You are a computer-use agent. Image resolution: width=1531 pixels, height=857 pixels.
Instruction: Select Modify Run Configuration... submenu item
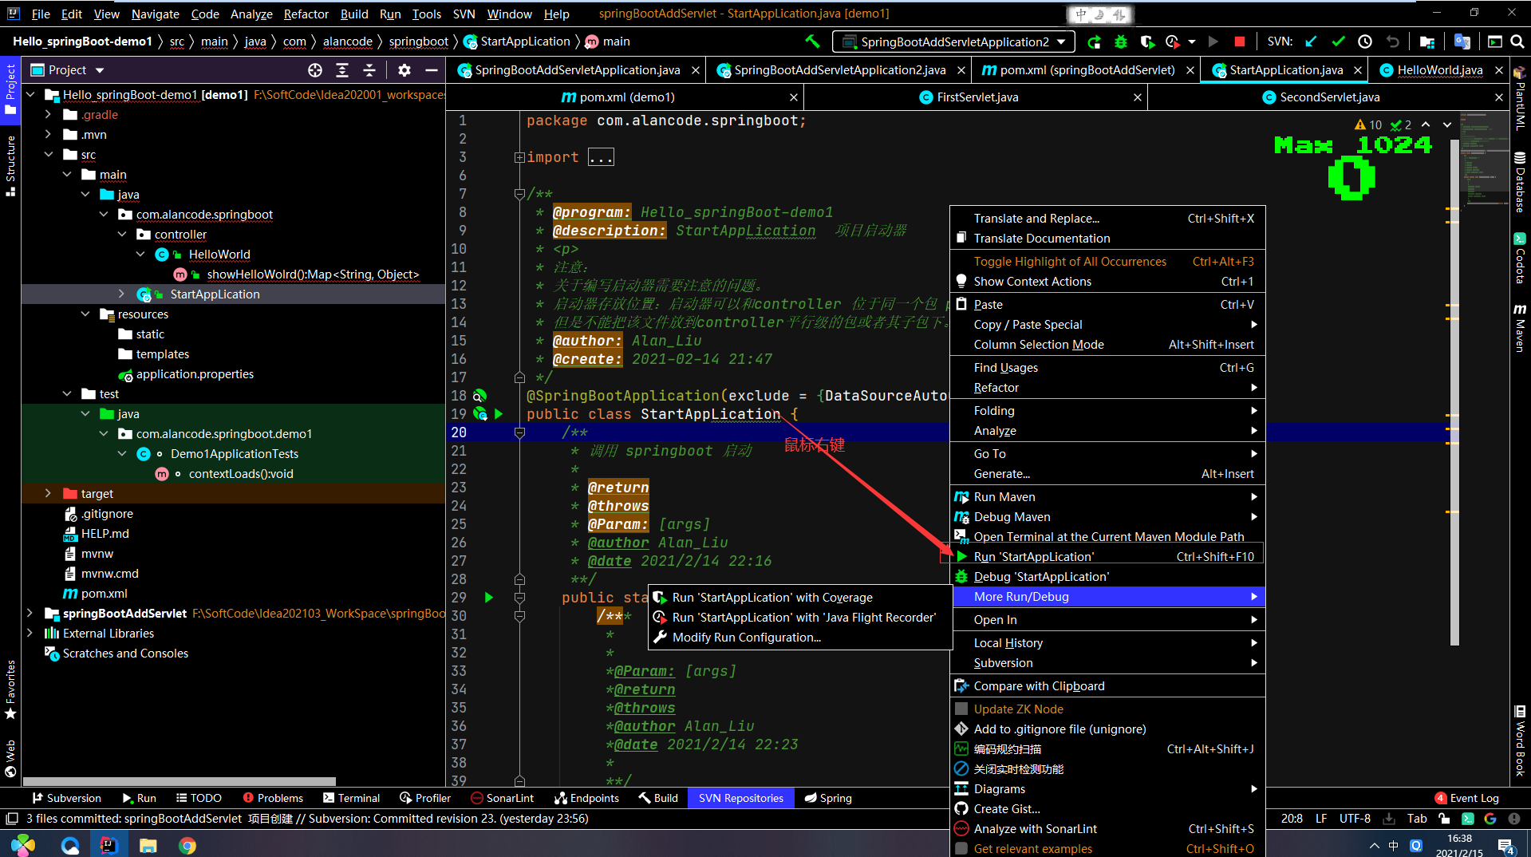800,638
